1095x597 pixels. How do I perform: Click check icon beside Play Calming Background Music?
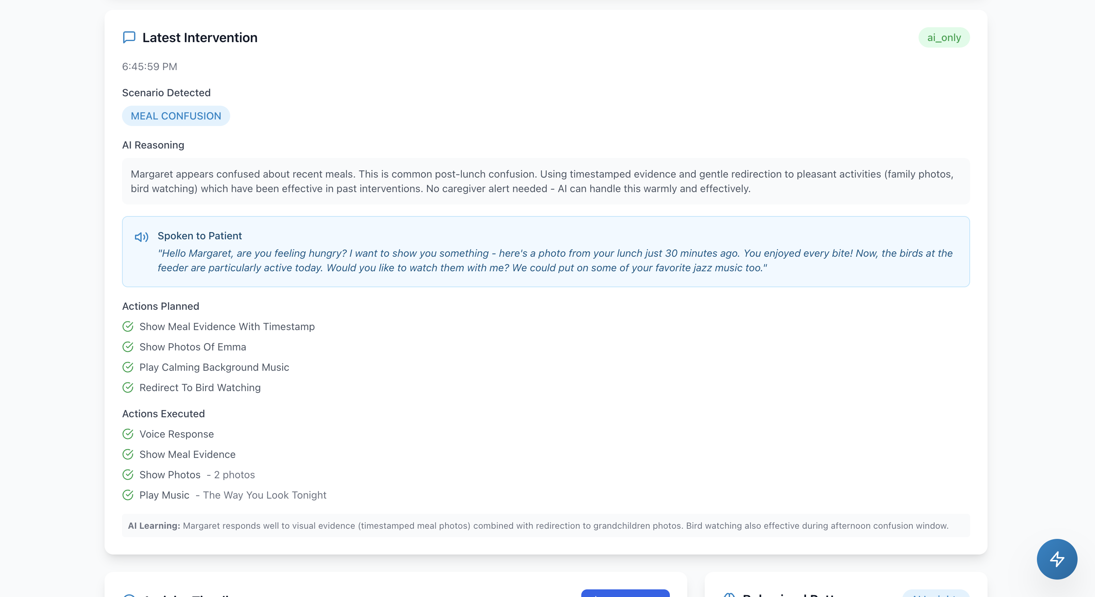(x=128, y=367)
